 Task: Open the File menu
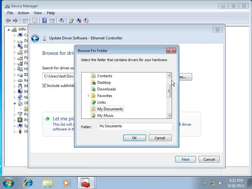(10, 13)
